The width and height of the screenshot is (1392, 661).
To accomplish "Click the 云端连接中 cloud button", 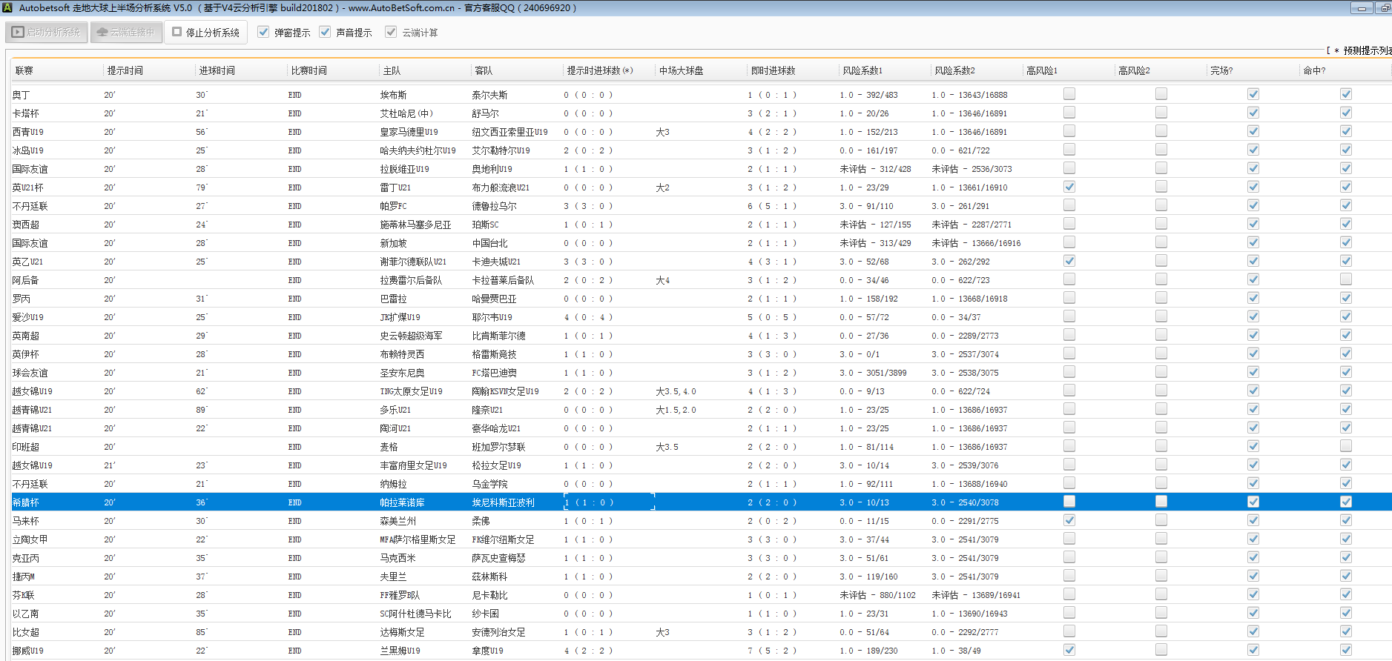I will pyautogui.click(x=126, y=33).
